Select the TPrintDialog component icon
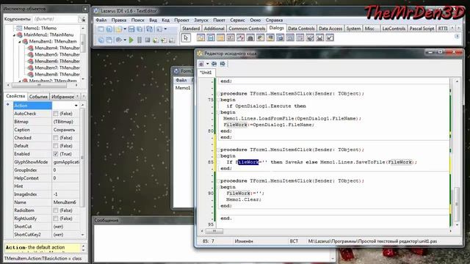The width and height of the screenshot is (470, 264). (320, 37)
